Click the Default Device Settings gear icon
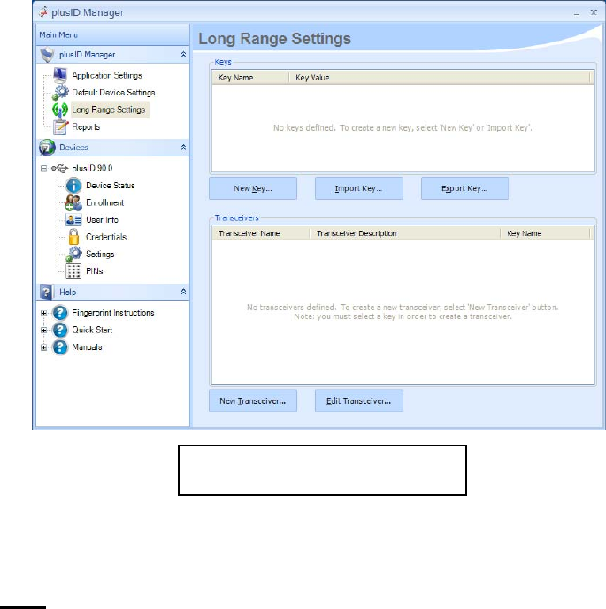Screen dimensions: 606x609 (x=60, y=93)
